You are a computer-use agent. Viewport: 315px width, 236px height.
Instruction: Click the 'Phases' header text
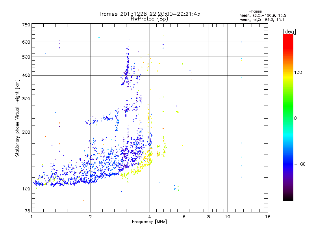(x=255, y=11)
